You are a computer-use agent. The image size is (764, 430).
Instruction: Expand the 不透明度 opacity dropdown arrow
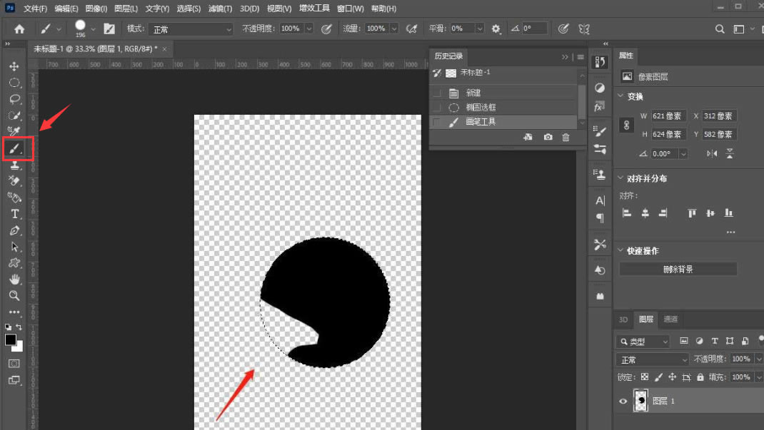(309, 29)
